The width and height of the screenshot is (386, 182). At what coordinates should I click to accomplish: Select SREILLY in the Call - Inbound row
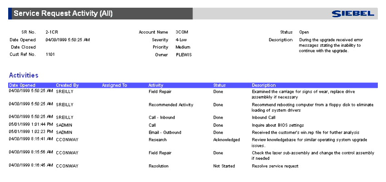point(64,118)
